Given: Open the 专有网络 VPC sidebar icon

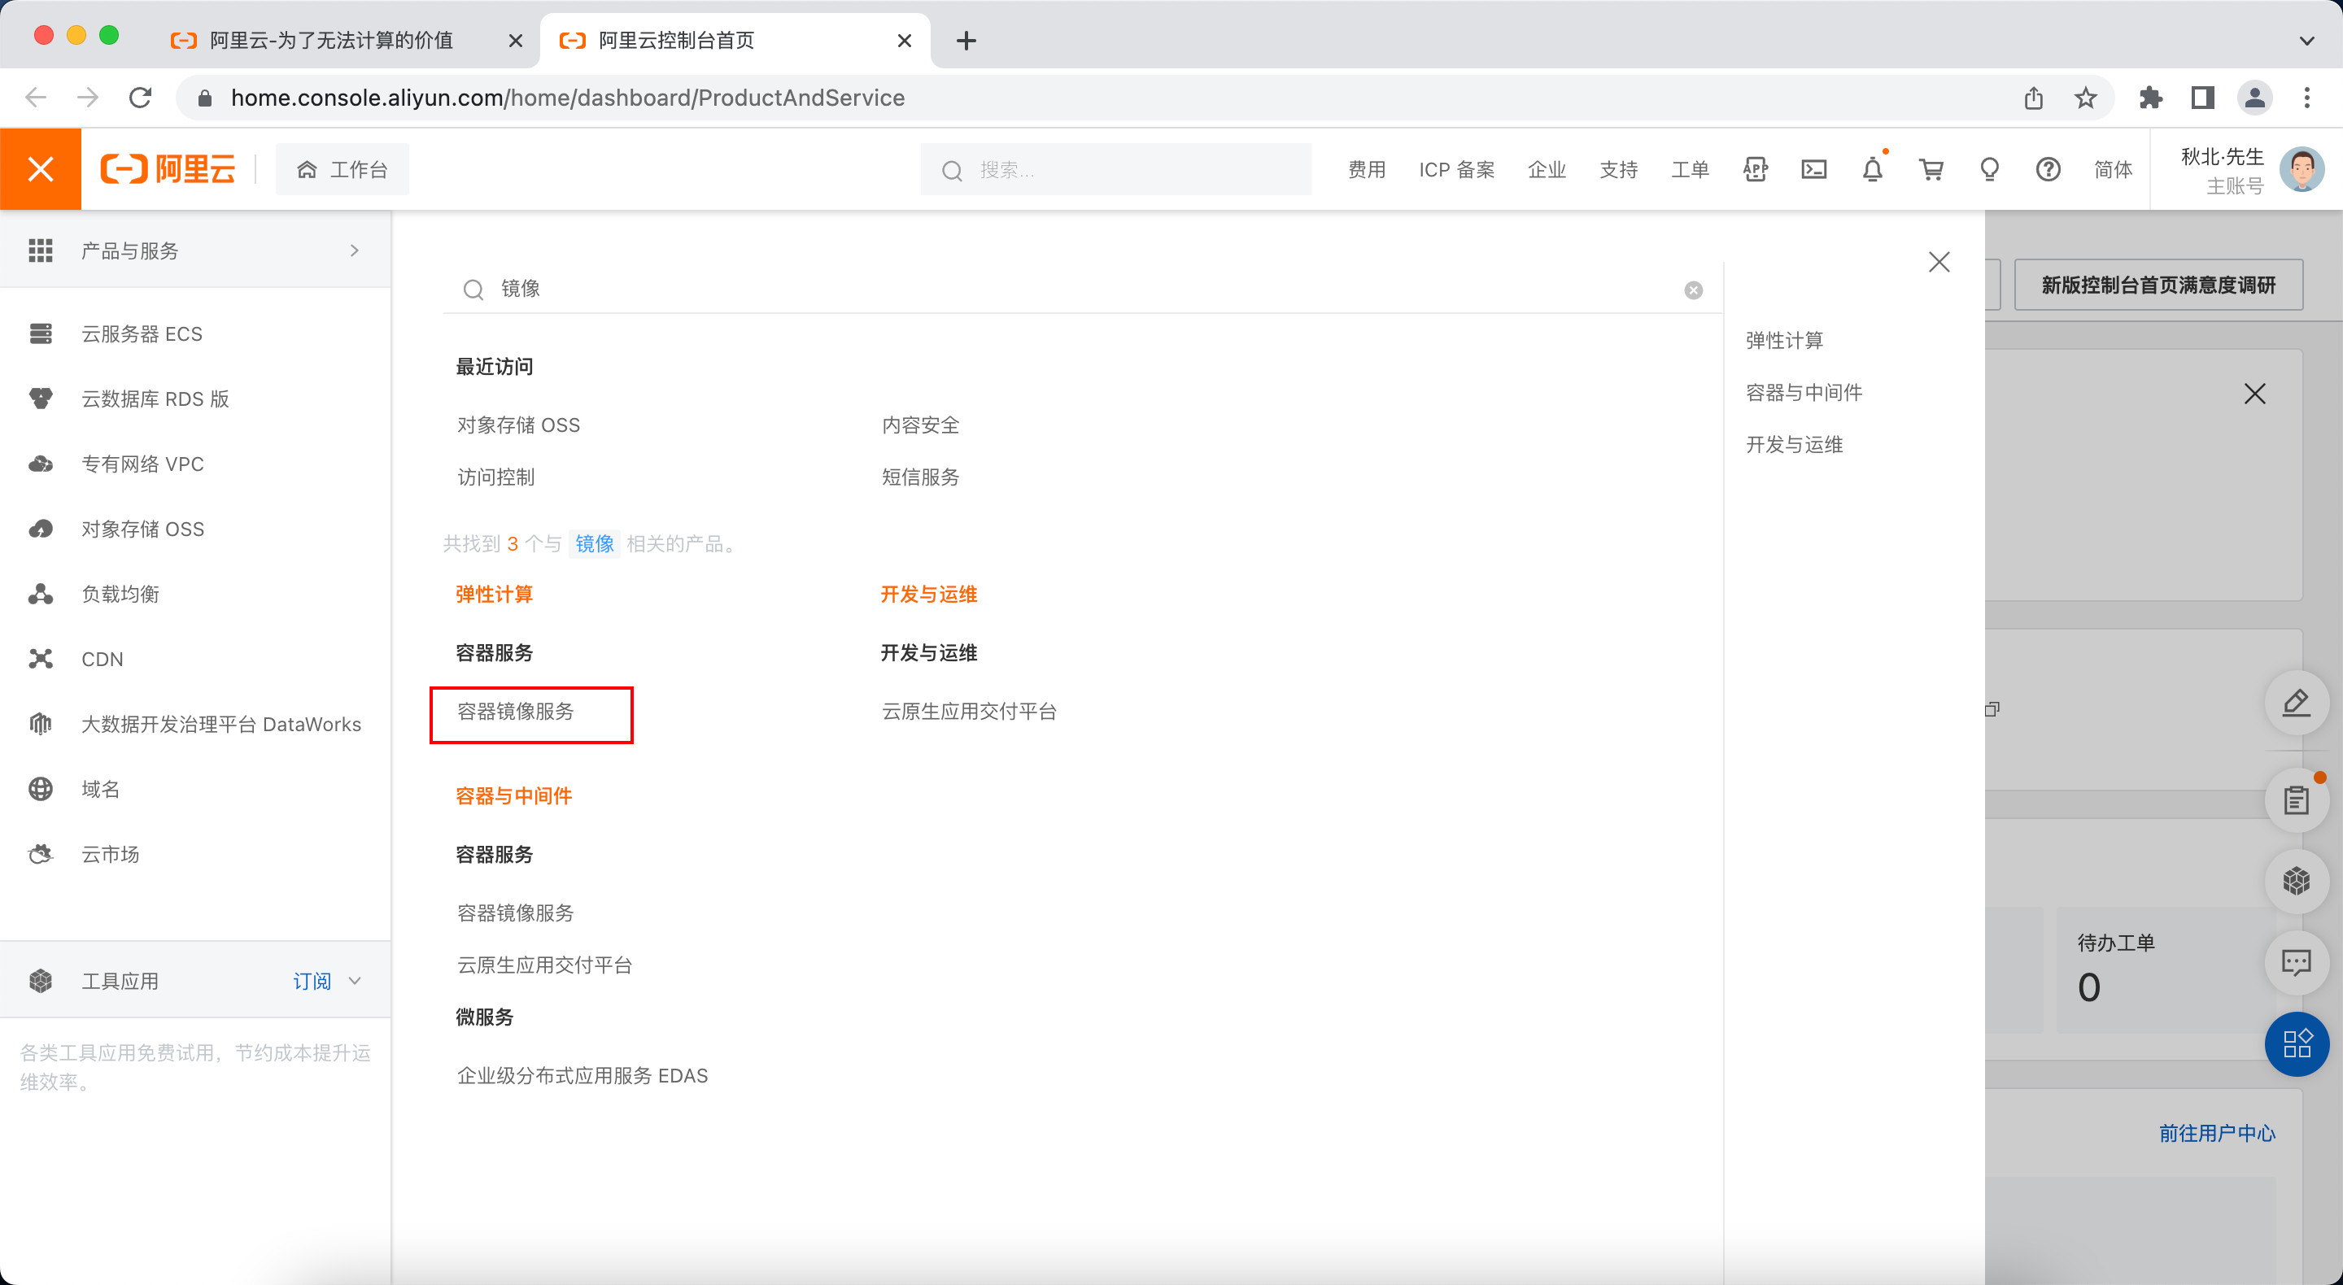Looking at the screenshot, I should point(41,464).
